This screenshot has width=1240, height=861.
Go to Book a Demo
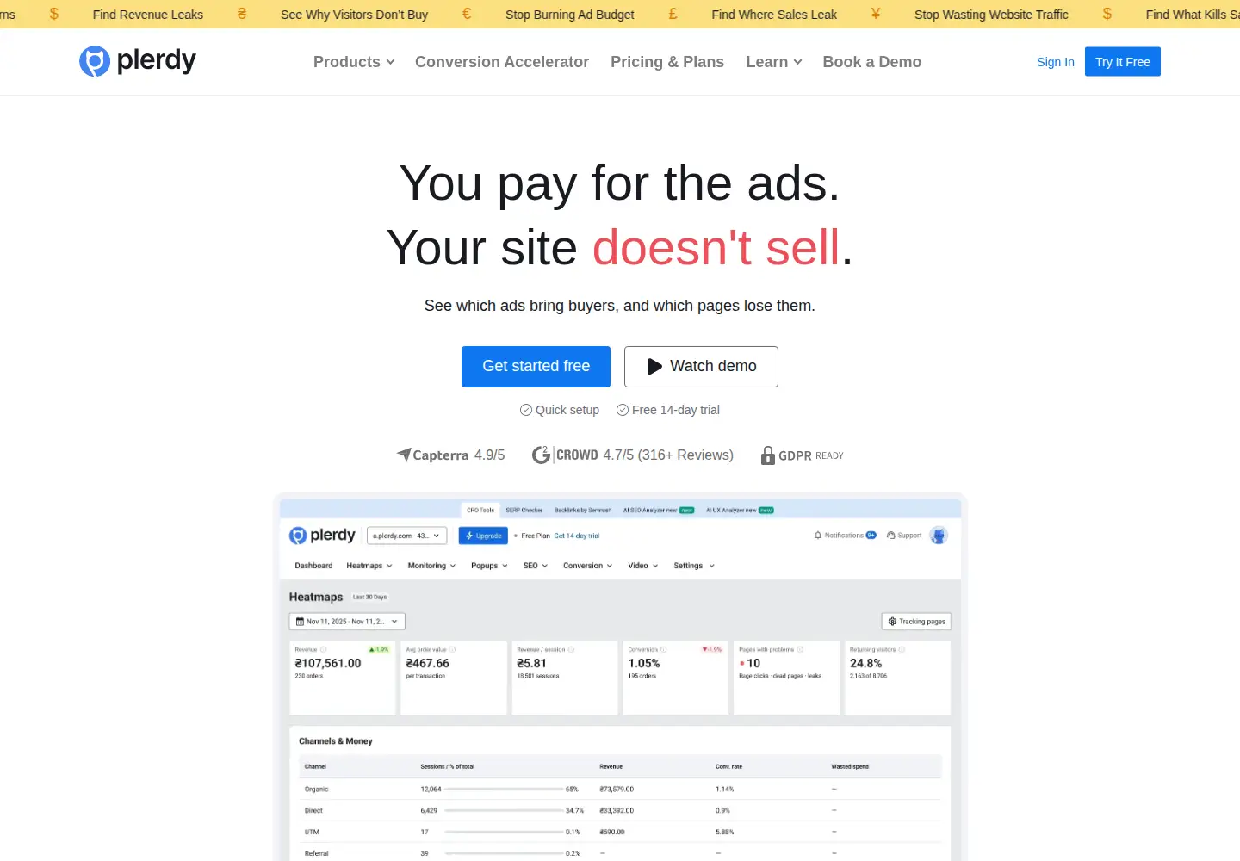872,62
